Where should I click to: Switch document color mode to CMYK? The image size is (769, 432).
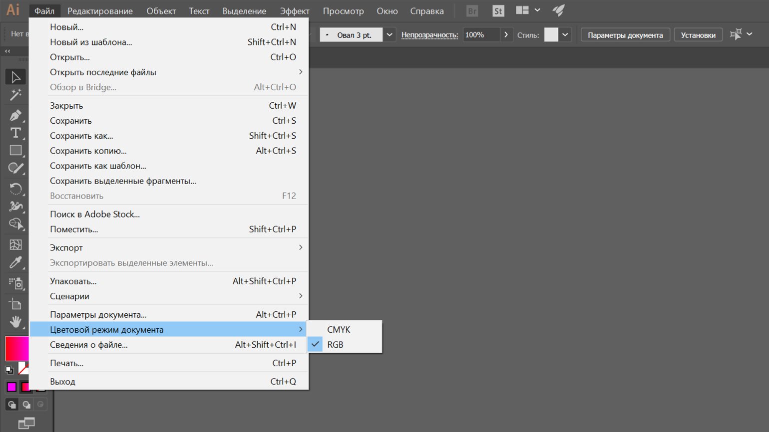click(x=339, y=330)
